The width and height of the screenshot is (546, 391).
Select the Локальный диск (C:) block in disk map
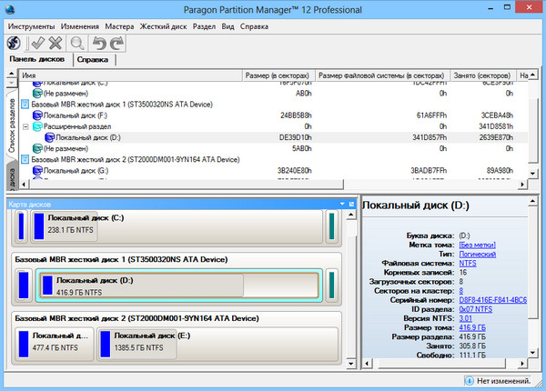coord(182,225)
